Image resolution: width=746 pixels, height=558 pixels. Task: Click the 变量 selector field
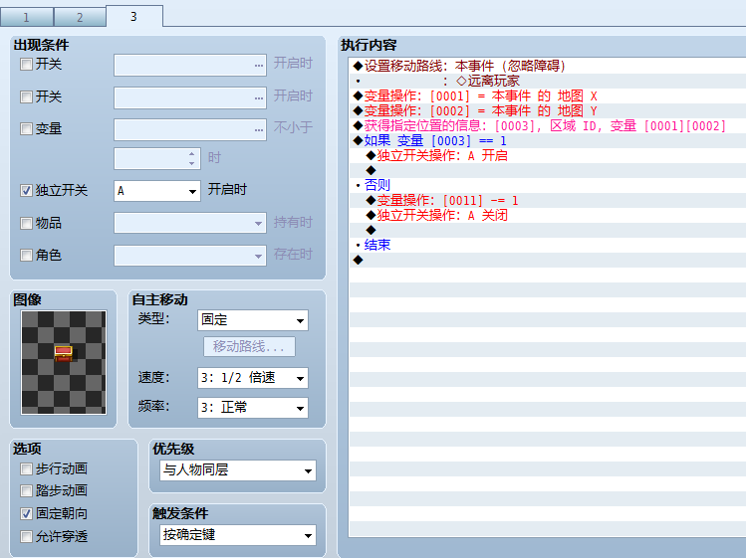pyautogui.click(x=190, y=129)
